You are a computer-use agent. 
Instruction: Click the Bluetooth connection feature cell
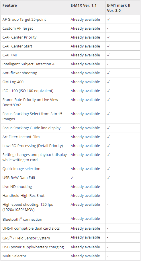[35, 219]
